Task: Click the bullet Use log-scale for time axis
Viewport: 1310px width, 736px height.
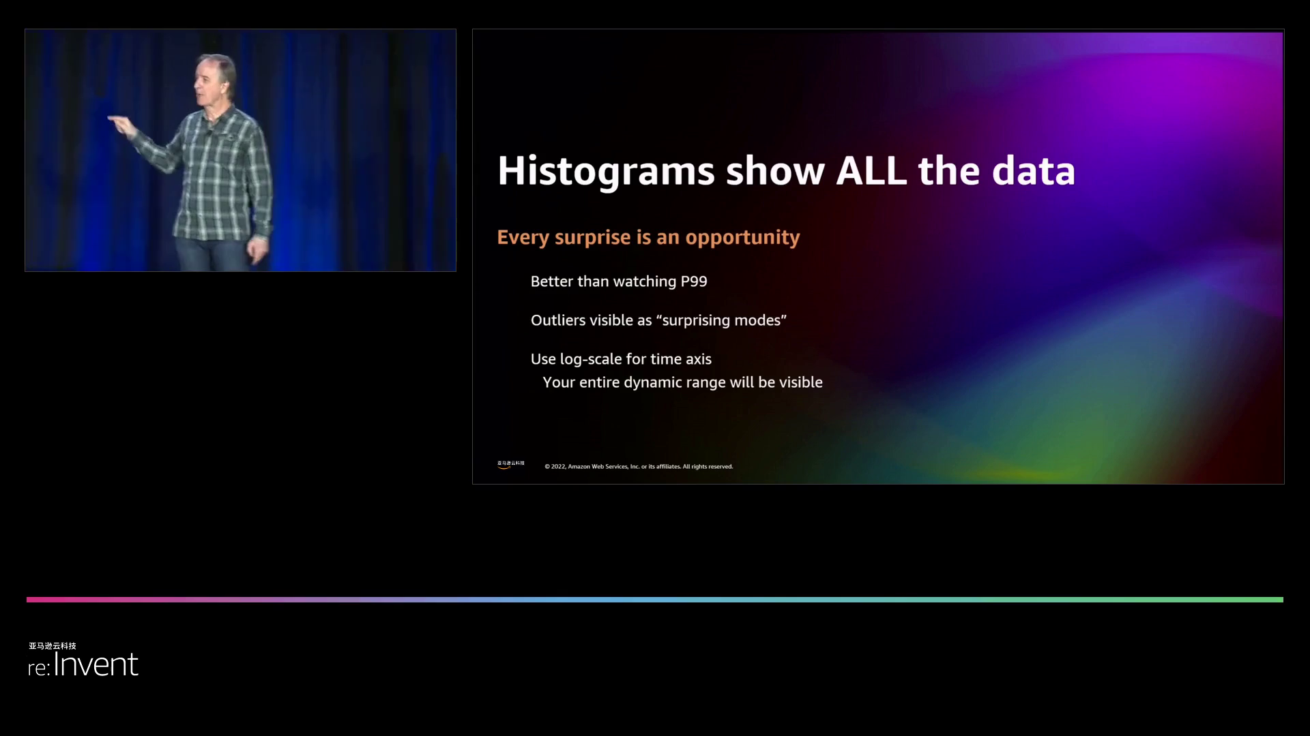Action: coord(621,359)
